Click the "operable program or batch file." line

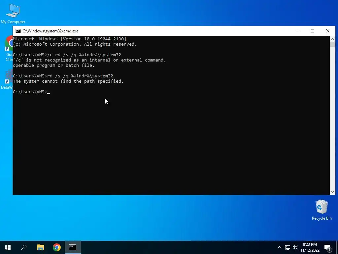[x=54, y=65]
